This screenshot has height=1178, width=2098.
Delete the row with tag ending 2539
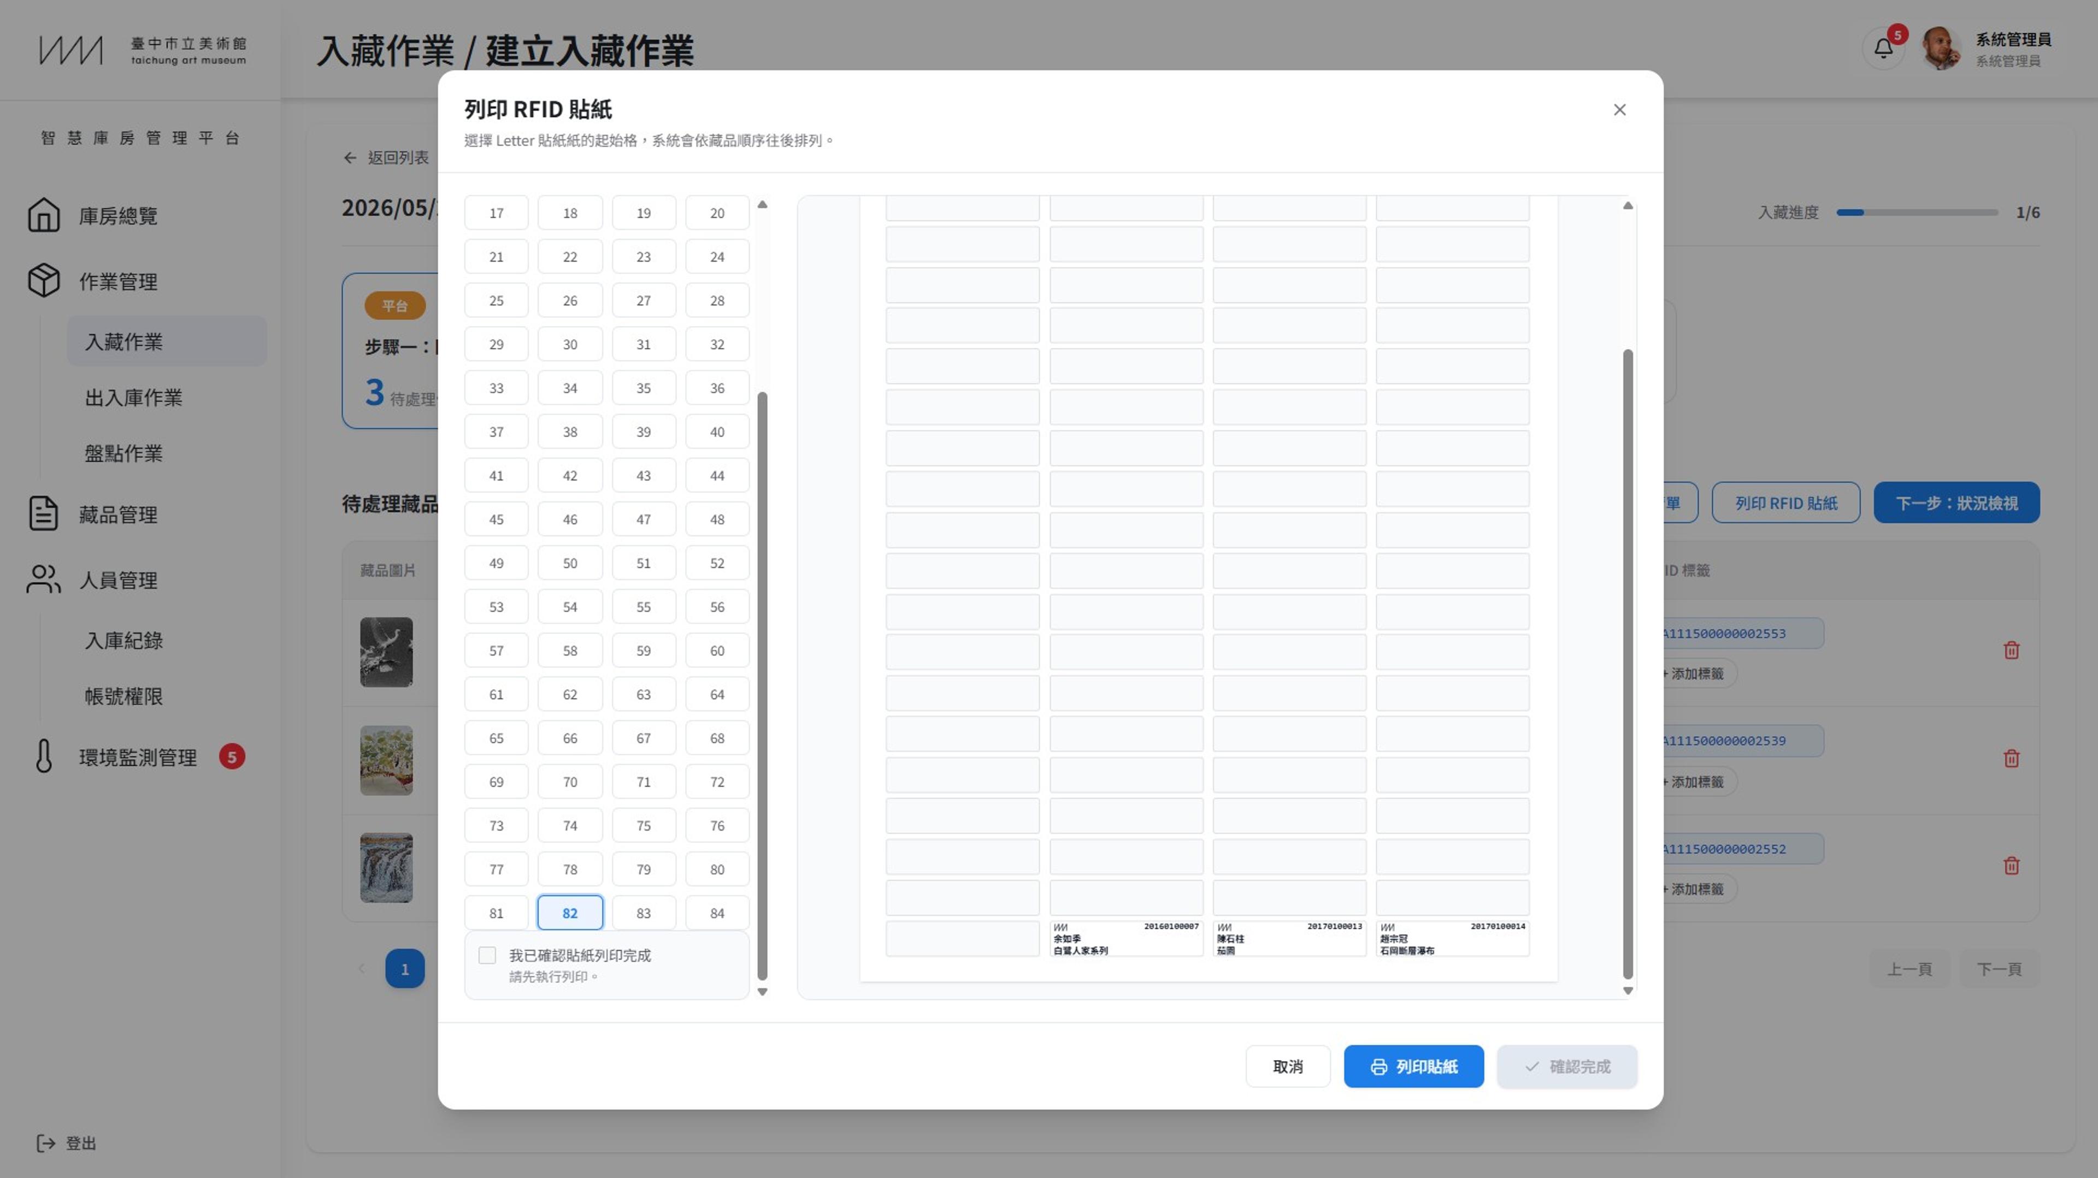2011,759
